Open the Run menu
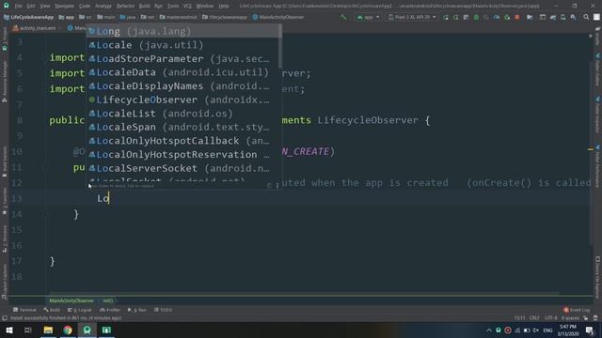Viewport: 602px width, 338px height. (158, 6)
